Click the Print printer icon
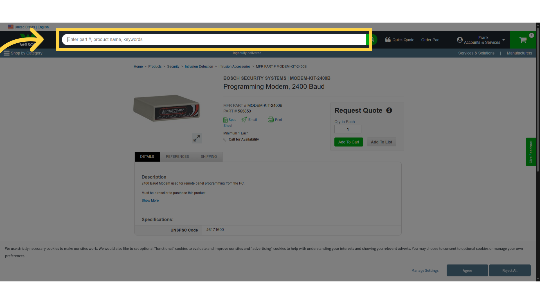This screenshot has width=540, height=304. click(271, 120)
